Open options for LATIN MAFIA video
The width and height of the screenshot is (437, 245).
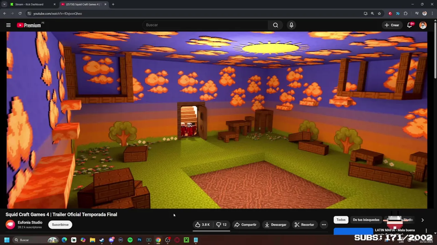426,231
